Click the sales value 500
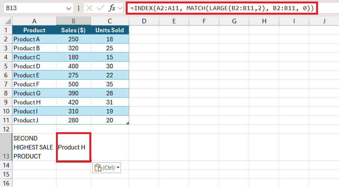The image size is (339, 187). [74, 84]
